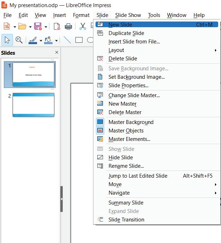Click the Hide Slide icon
The height and width of the screenshot is (243, 221).
click(100, 157)
